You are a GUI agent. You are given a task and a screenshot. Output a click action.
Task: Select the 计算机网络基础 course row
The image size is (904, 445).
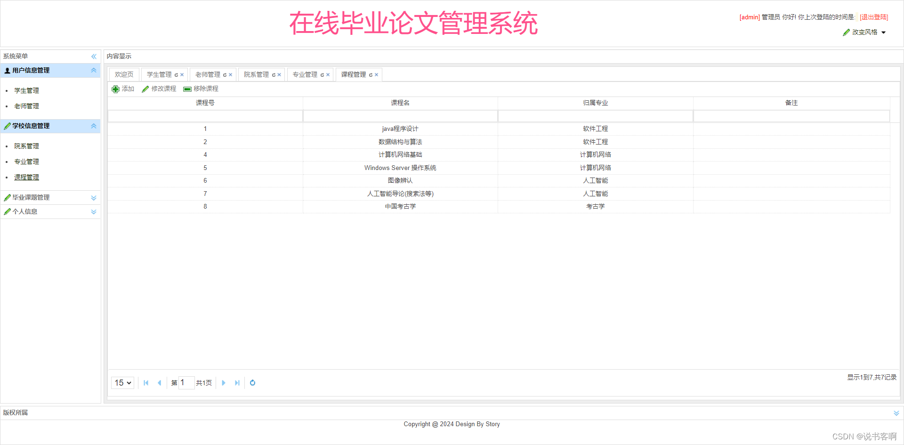pyautogui.click(x=499, y=155)
